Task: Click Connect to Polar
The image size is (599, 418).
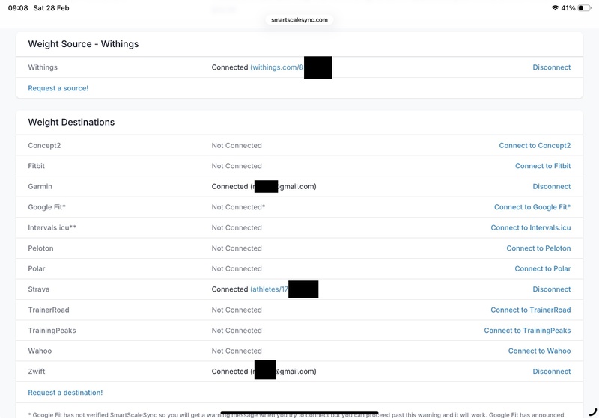Action: 542,269
